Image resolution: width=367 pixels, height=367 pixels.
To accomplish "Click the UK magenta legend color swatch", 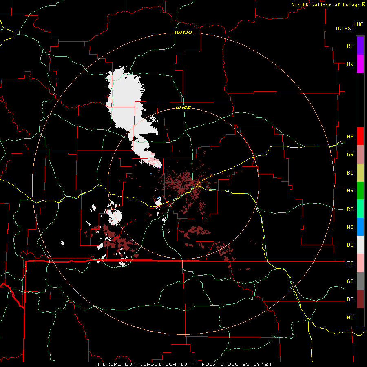I will pyautogui.click(x=360, y=64).
